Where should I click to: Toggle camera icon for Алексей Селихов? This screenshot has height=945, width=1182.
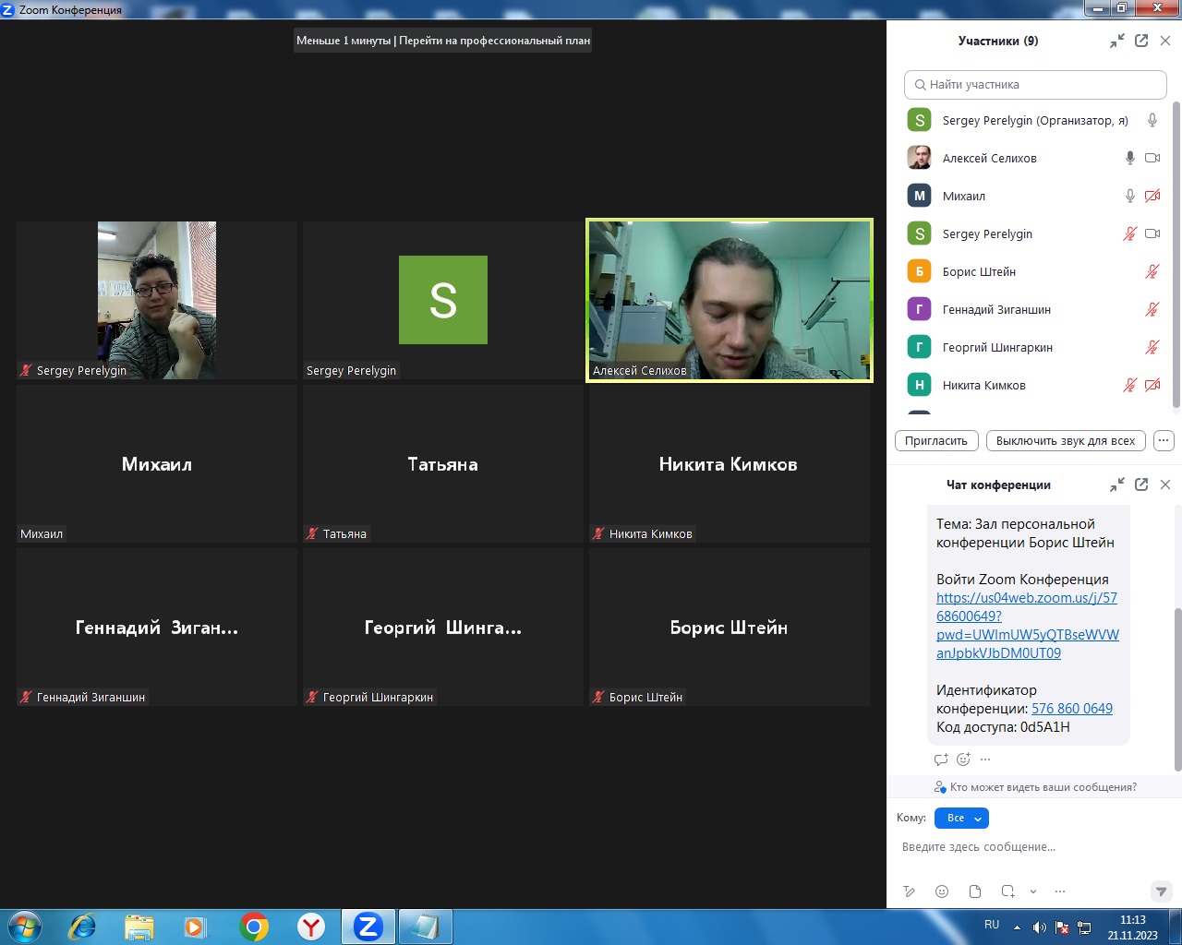(x=1152, y=158)
